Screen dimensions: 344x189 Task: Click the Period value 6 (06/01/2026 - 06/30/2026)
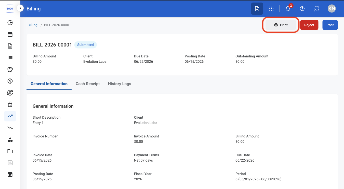[x=258, y=179]
